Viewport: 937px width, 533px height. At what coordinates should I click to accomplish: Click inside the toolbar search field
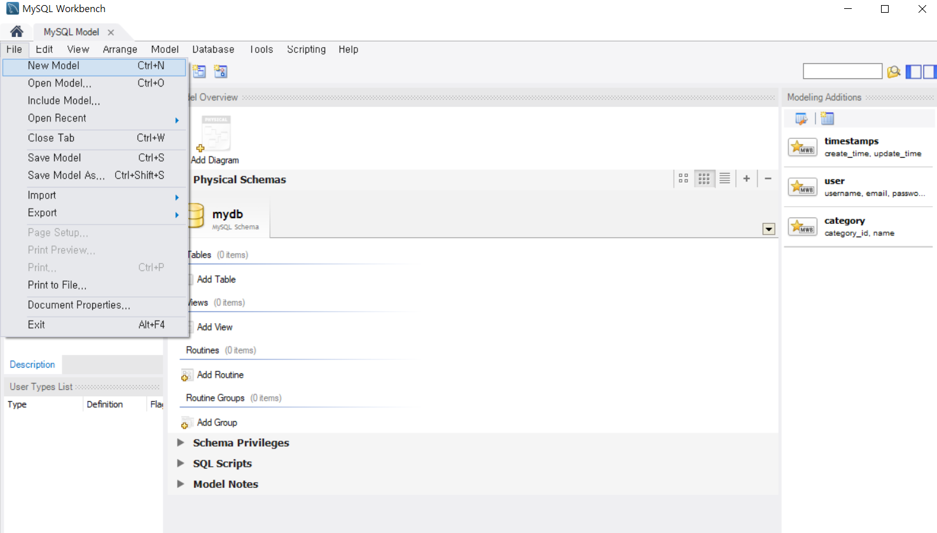[x=842, y=71]
